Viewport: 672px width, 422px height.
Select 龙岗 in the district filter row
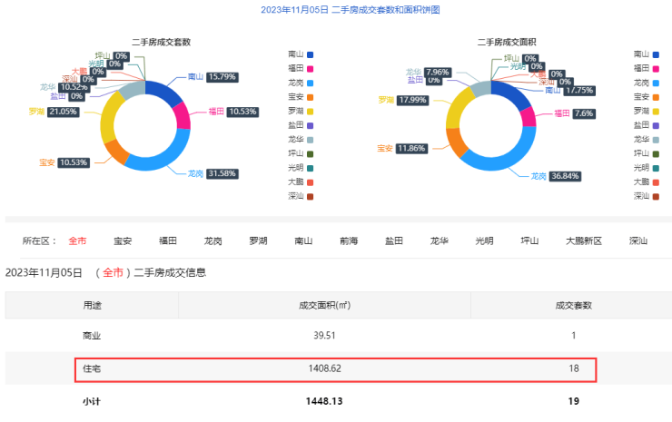213,241
